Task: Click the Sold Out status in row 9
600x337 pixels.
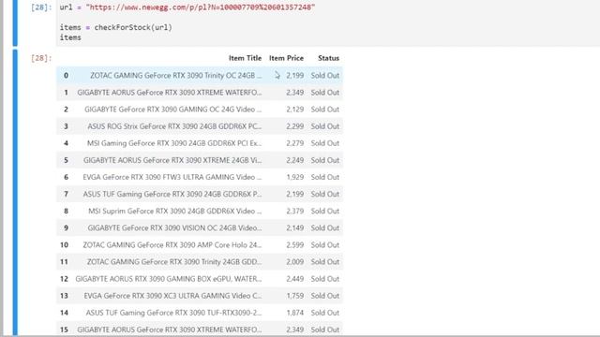Action: point(325,228)
